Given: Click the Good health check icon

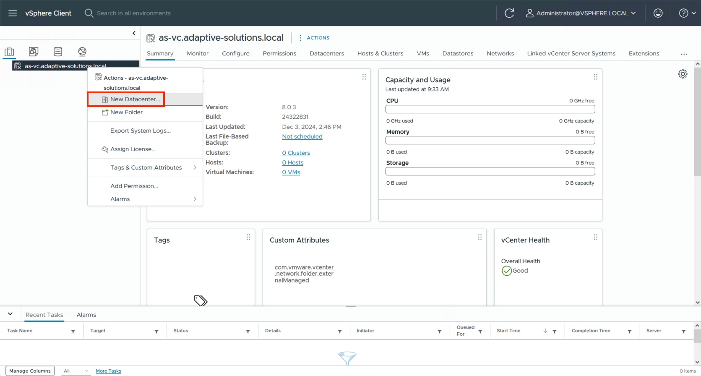Looking at the screenshot, I should click(507, 271).
